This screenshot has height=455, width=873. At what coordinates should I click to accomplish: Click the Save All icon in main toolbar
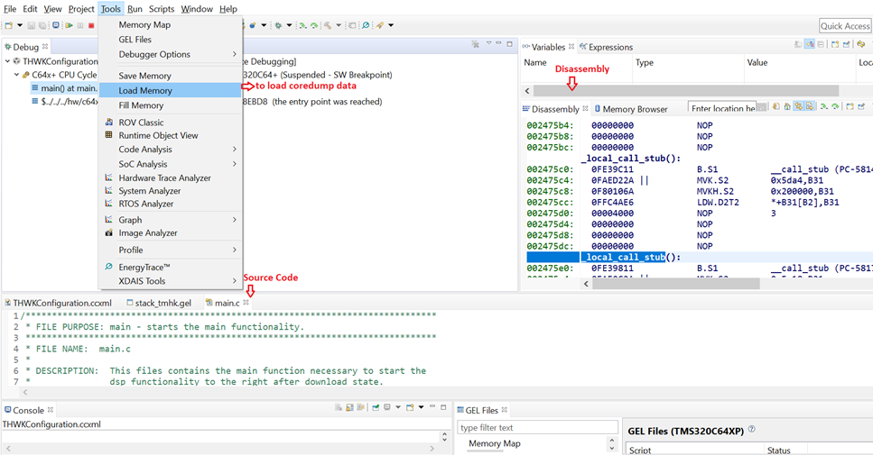pos(42,25)
